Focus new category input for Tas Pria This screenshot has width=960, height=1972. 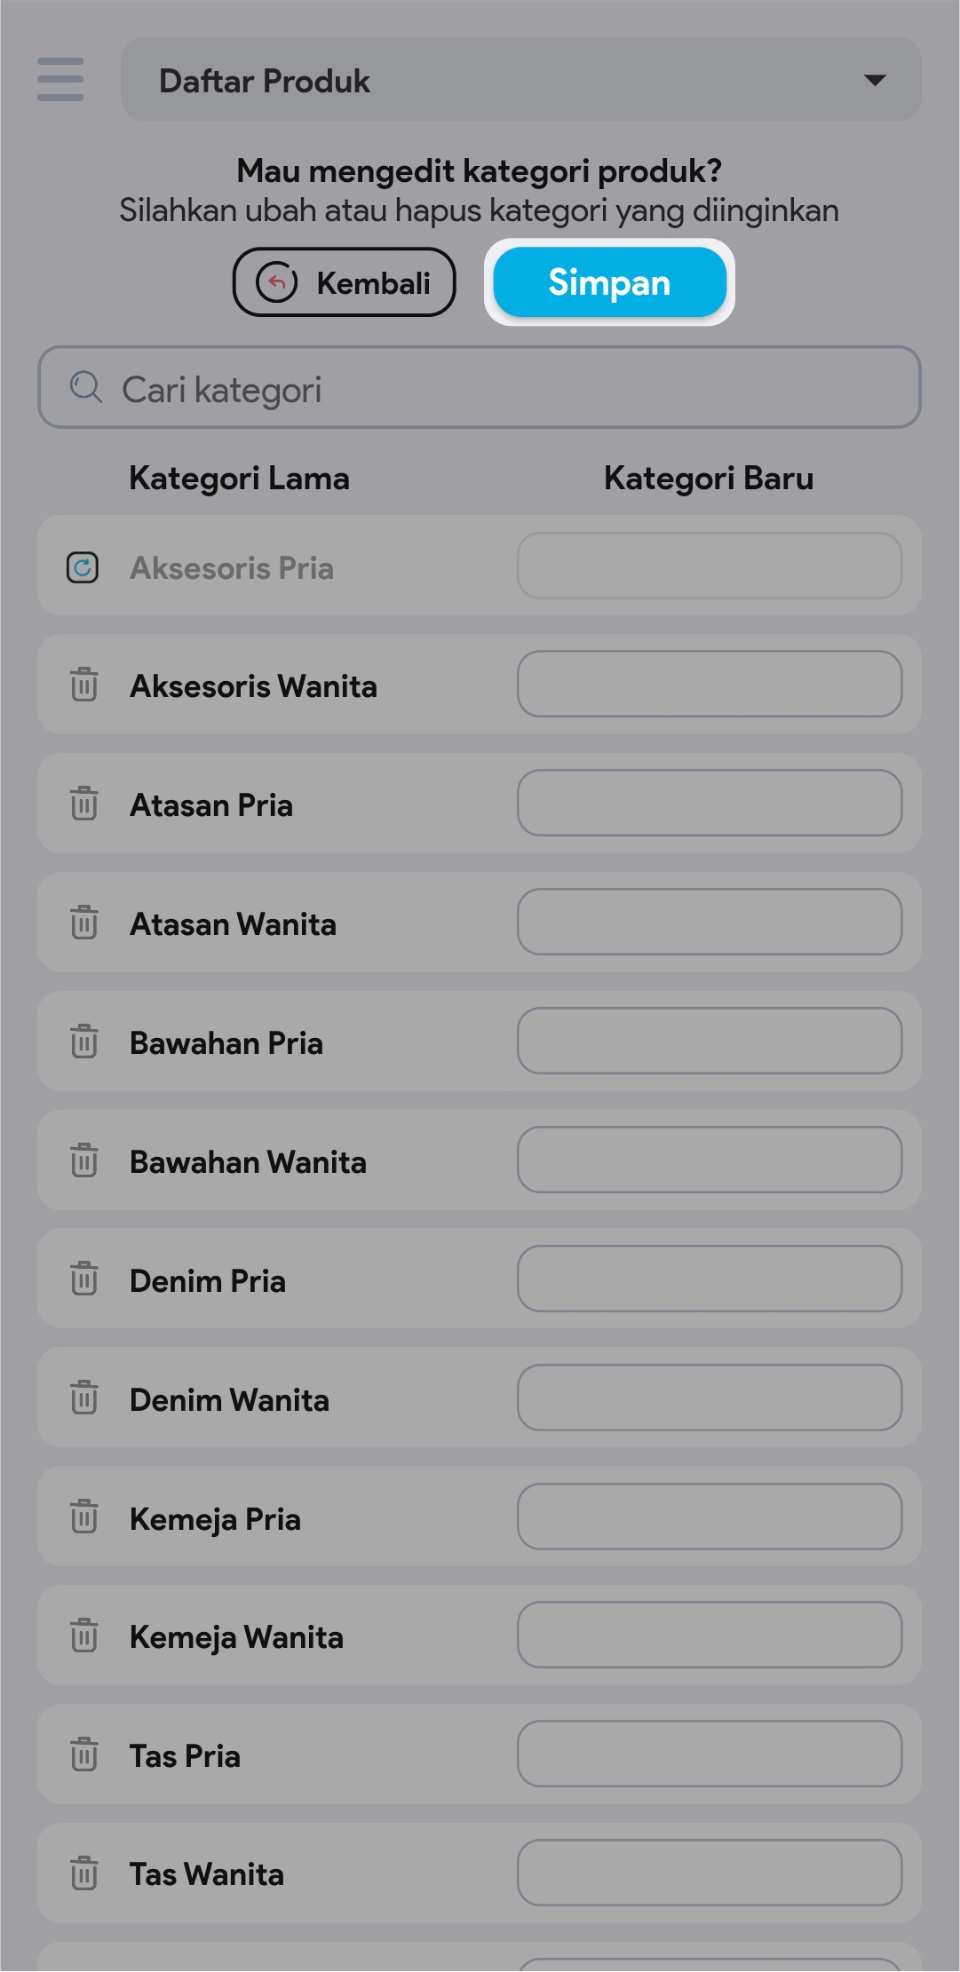click(710, 1754)
